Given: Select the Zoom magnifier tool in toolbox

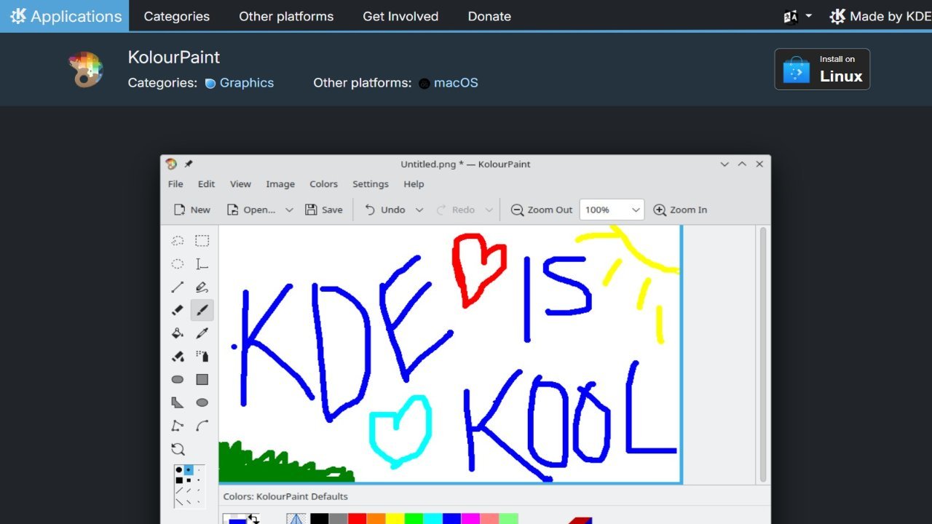Looking at the screenshot, I should [x=178, y=449].
